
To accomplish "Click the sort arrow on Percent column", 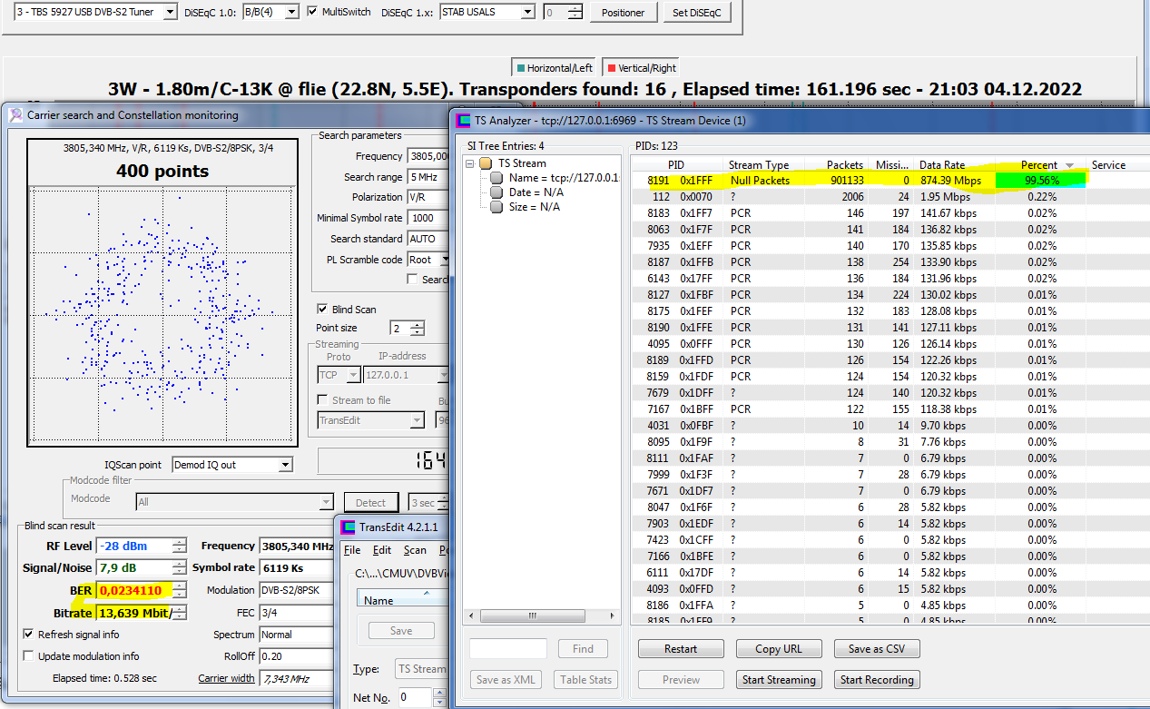I will [1069, 165].
